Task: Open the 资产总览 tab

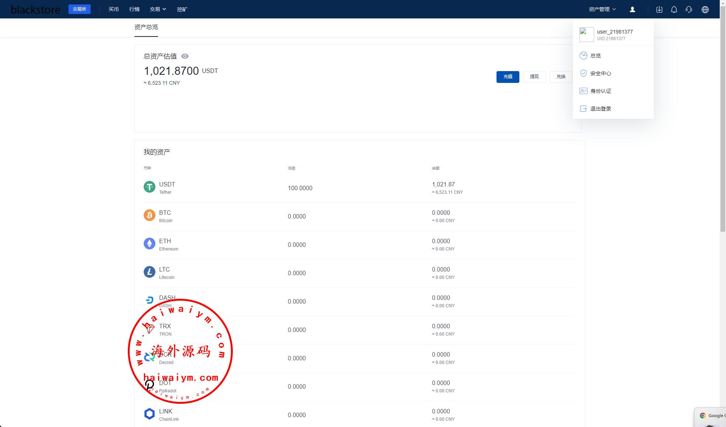Action: [146, 27]
